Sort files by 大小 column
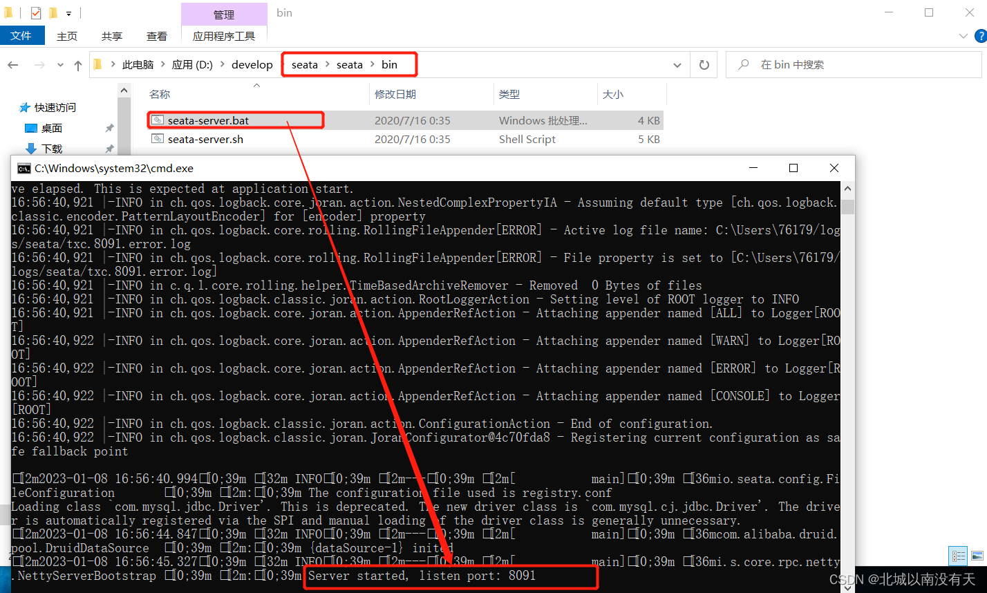The height and width of the screenshot is (593, 987). [612, 94]
